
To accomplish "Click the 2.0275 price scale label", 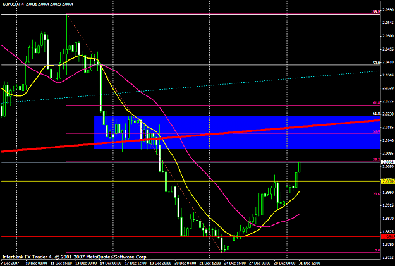I will (x=388, y=101).
